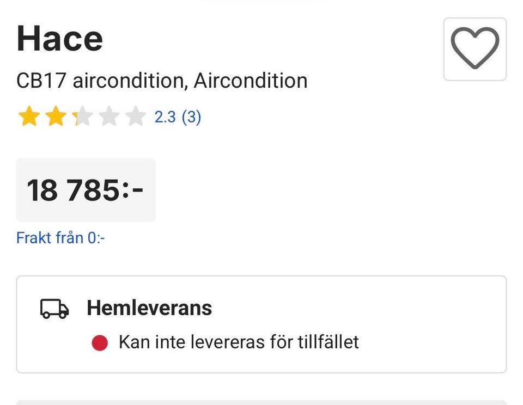Select the Hemleverans heading
This screenshot has height=405, width=523.
point(149,308)
